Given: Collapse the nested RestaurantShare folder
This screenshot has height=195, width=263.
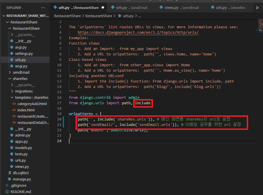Looking at the screenshot, I should pos(10,29).
